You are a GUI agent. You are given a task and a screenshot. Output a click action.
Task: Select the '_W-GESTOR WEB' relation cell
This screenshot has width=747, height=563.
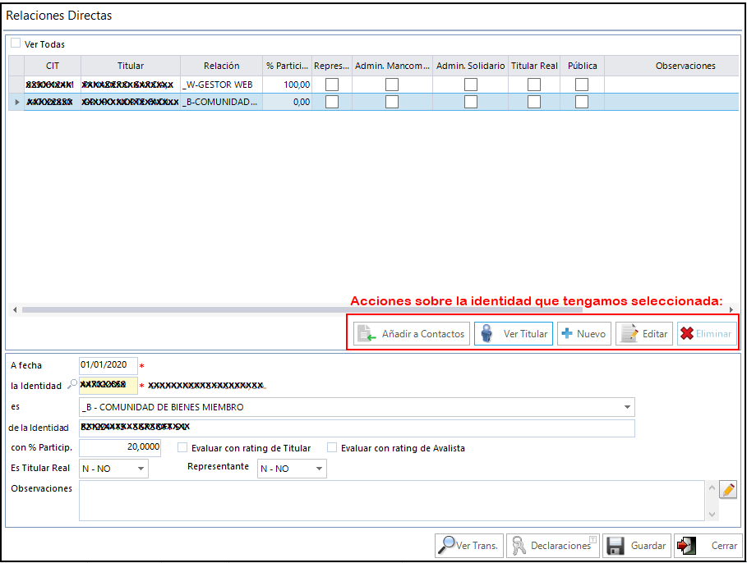point(222,85)
